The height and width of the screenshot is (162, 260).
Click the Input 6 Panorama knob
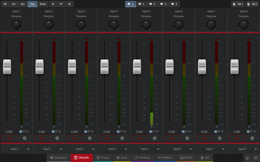pos(179,24)
